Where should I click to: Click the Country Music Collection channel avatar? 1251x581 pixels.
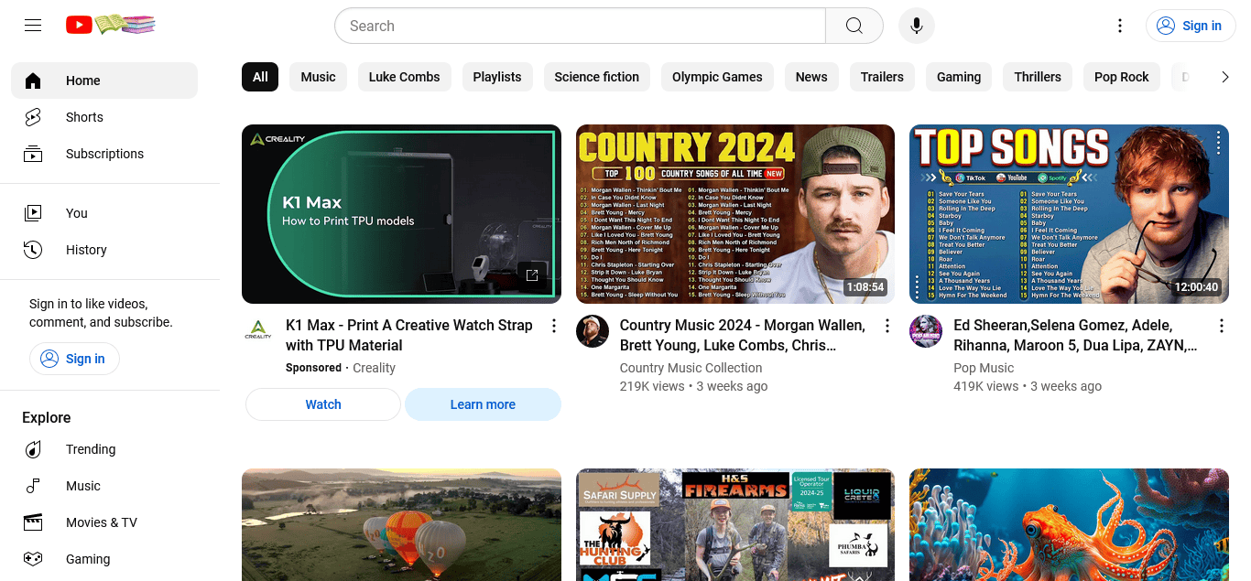click(593, 331)
